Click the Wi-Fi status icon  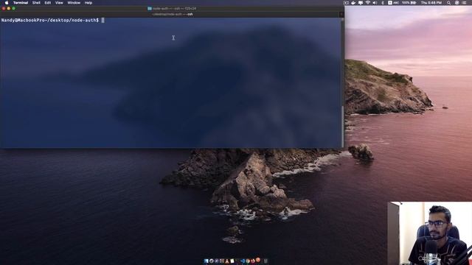pyautogui.click(x=368, y=3)
